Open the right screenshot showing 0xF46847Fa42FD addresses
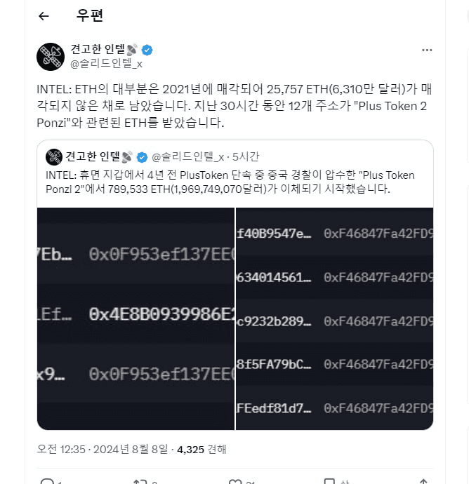Screen dimensions: 469x484 pos(335,318)
